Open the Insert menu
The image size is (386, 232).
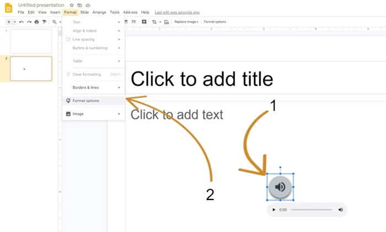pyautogui.click(x=55, y=12)
